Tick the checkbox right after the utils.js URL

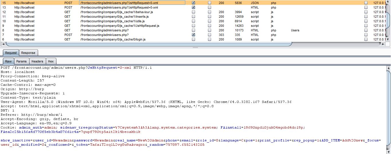point(193,21)
